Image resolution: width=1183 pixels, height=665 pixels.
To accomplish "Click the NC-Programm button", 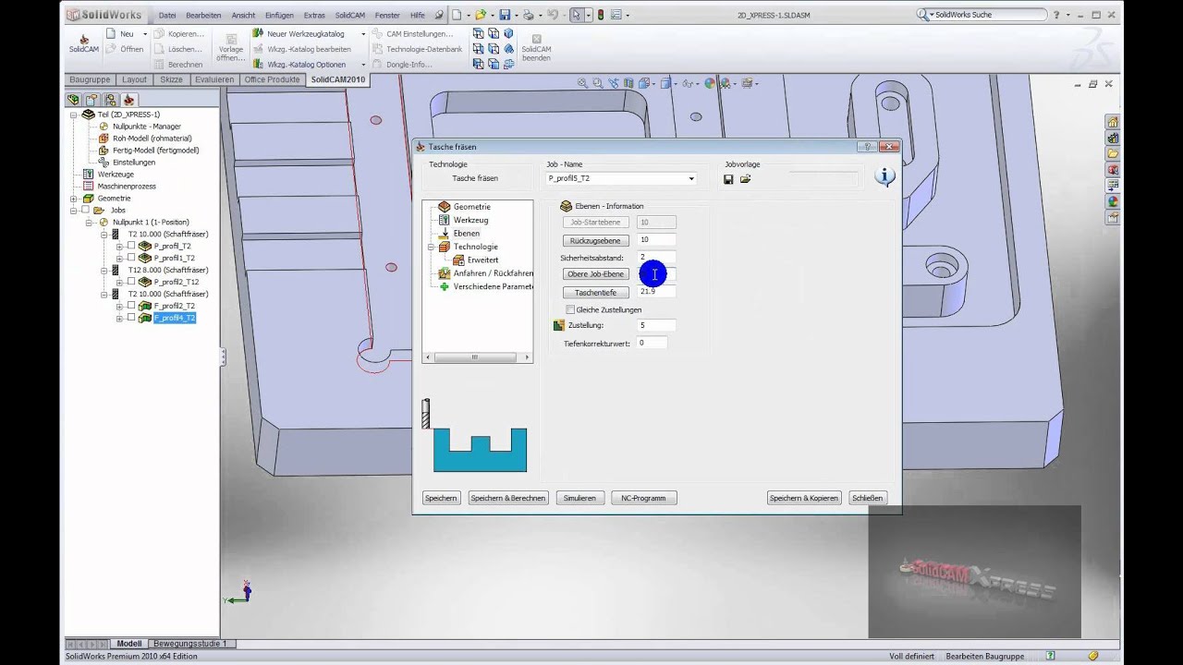I will tap(643, 498).
